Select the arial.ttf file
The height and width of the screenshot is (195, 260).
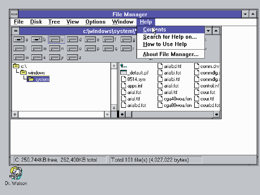tap(131, 99)
